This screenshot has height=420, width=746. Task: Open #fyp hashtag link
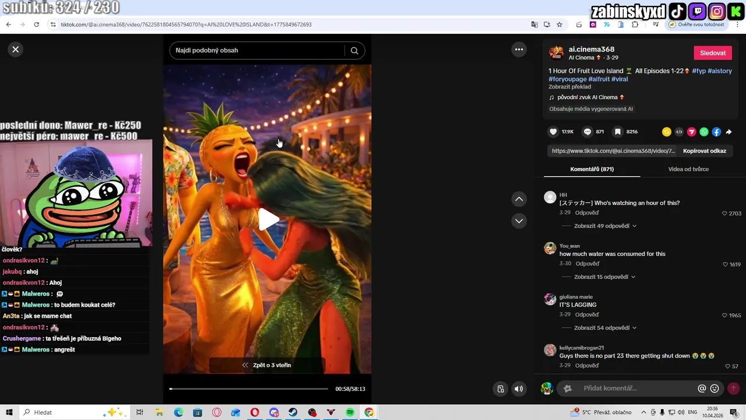pyautogui.click(x=699, y=71)
